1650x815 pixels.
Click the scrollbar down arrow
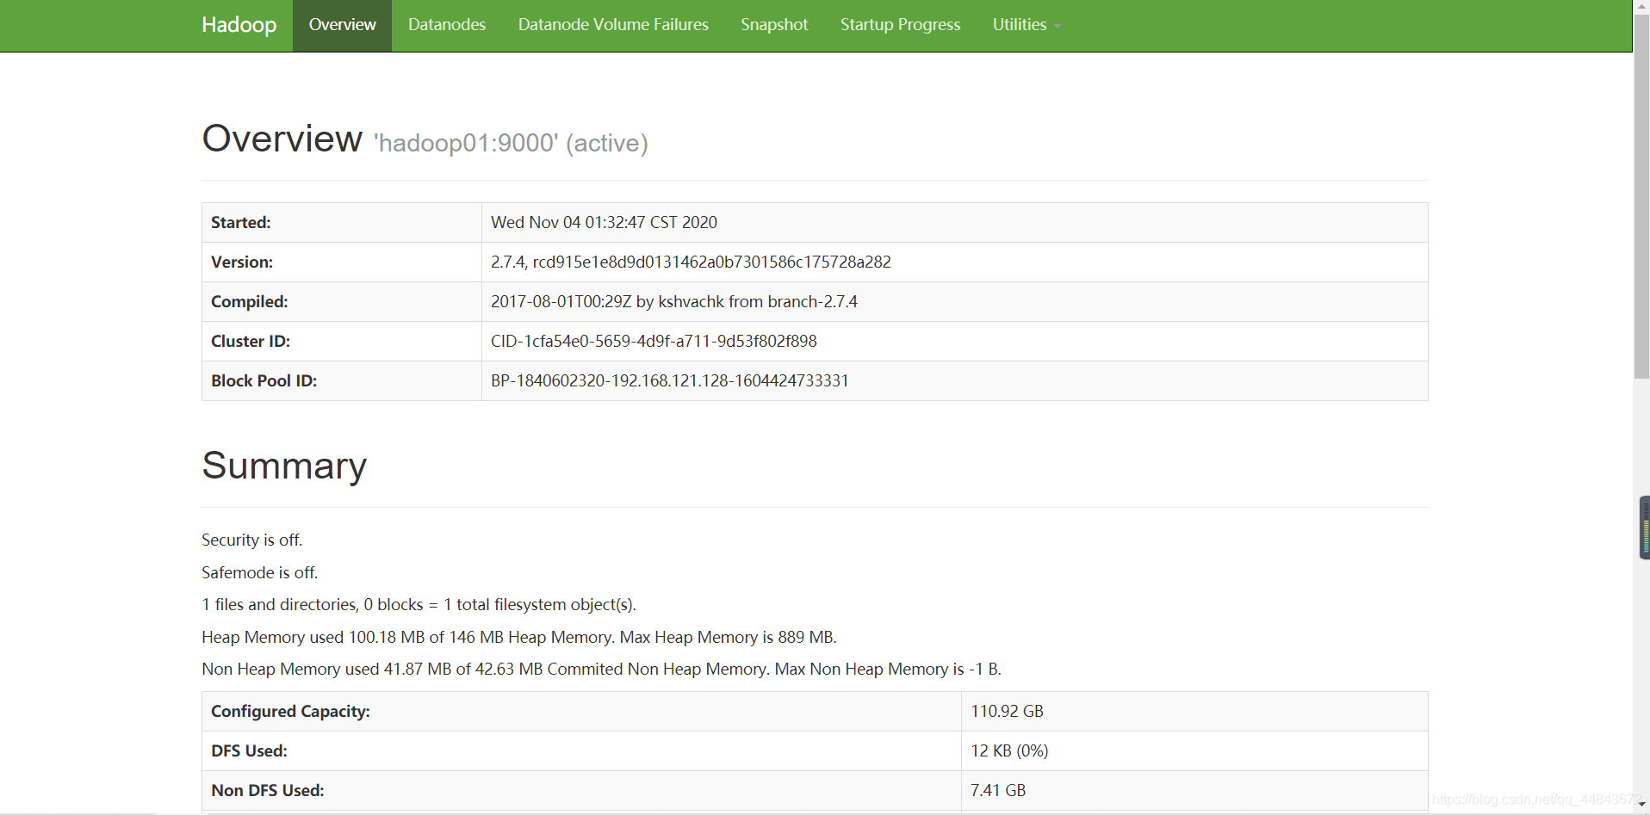[1641, 804]
